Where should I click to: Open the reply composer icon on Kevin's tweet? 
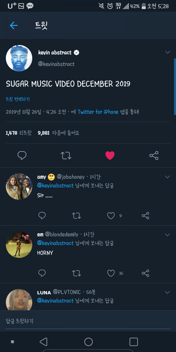tap(22, 155)
